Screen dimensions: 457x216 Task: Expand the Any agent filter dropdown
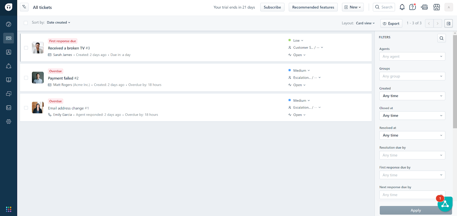(x=412, y=56)
